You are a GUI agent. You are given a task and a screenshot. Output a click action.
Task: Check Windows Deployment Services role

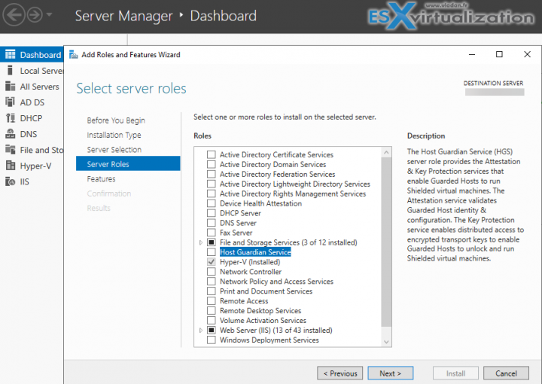[212, 340]
